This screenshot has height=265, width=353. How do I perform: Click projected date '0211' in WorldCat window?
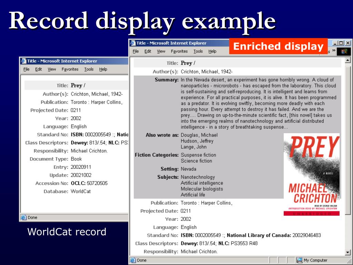[75, 110]
